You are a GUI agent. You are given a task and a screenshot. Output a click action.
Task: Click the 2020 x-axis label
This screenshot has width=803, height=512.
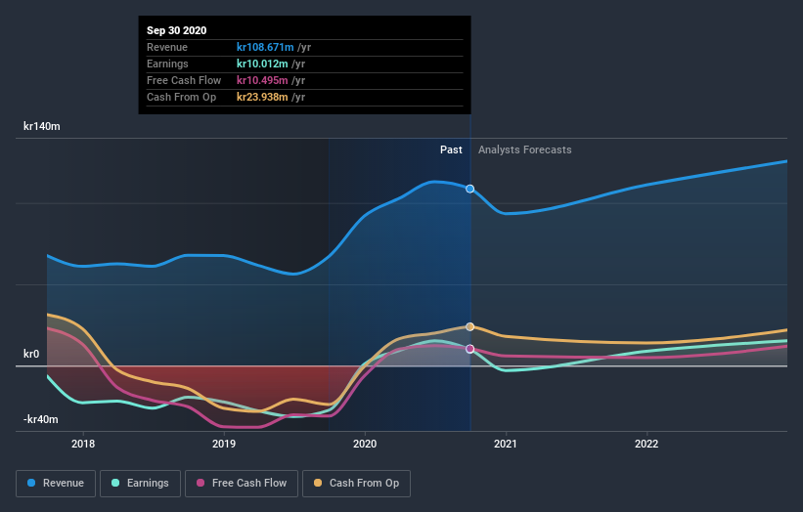pos(365,444)
